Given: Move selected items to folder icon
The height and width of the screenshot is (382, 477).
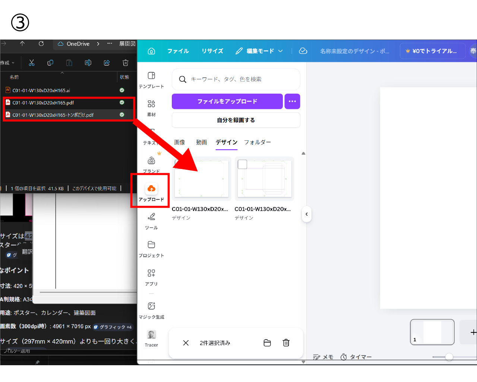Looking at the screenshot, I should pos(267,343).
